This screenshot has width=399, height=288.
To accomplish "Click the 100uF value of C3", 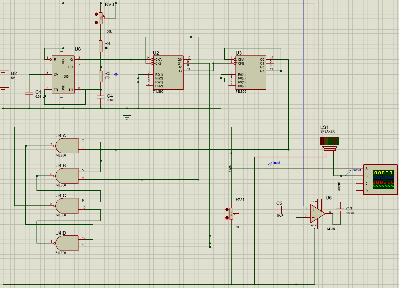I will [350, 213].
